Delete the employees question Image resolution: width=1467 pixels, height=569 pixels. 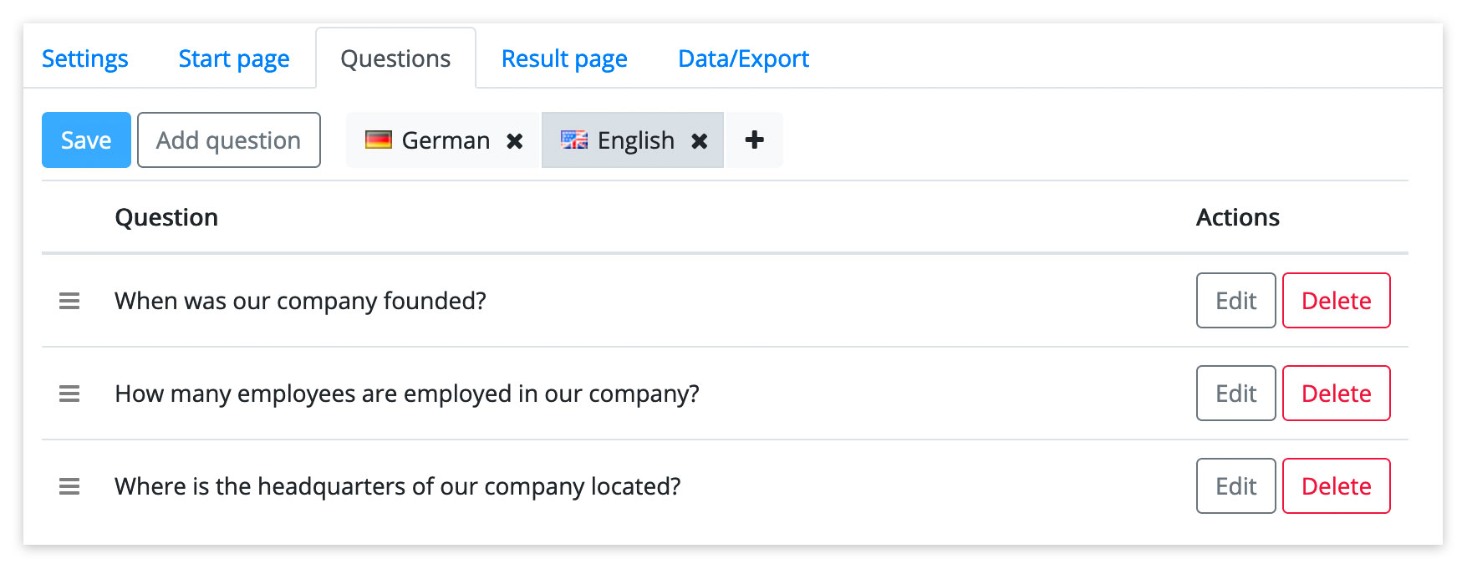click(1336, 394)
